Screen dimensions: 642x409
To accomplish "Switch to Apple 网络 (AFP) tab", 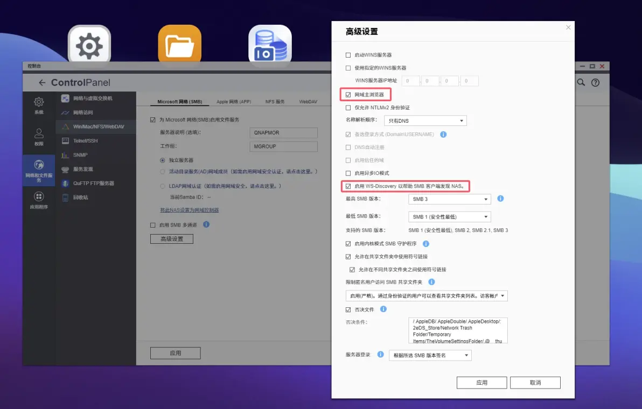I will (x=234, y=101).
